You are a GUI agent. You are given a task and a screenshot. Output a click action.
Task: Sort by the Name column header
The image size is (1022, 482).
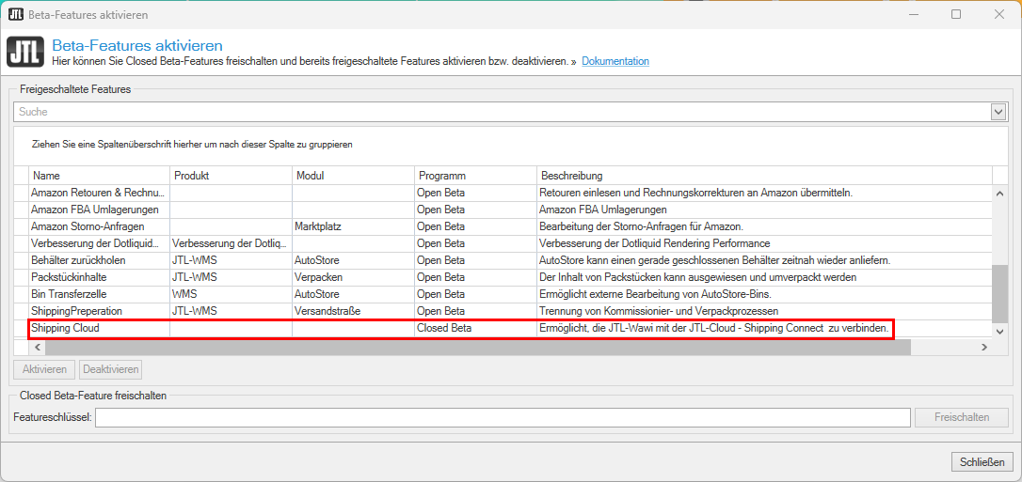click(99, 176)
